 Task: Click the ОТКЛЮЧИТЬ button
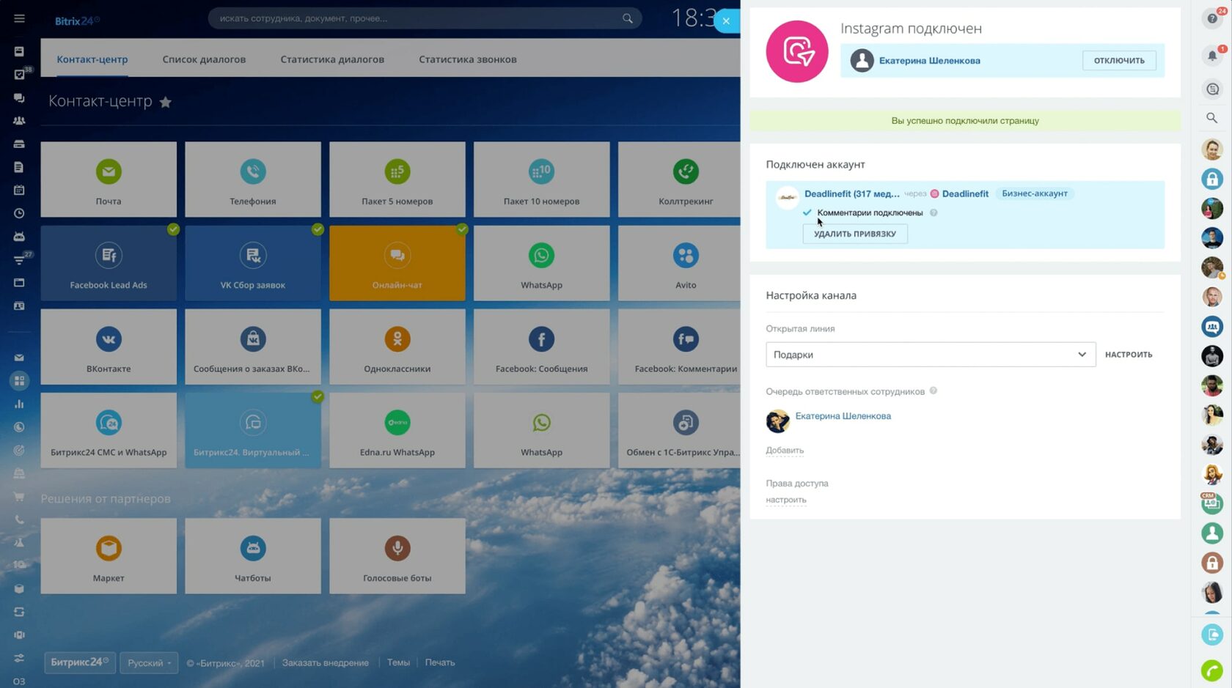click(1119, 61)
